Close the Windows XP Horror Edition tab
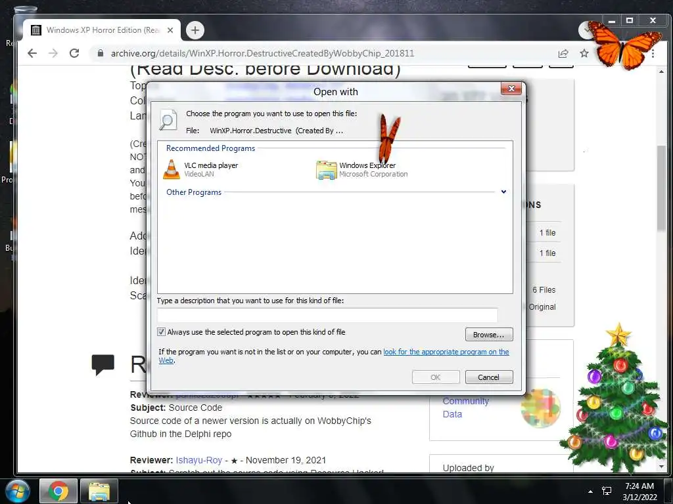 pyautogui.click(x=170, y=30)
